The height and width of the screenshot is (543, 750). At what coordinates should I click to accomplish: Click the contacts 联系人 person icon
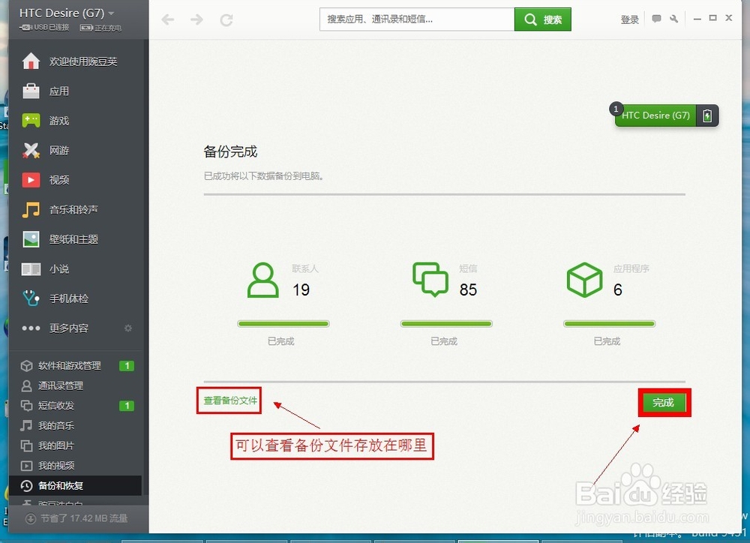[263, 280]
